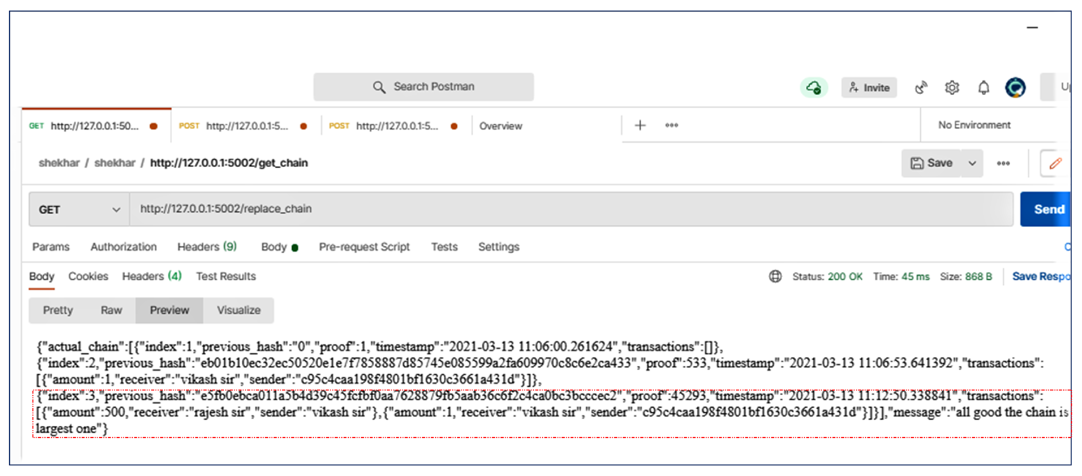Click the plus icon to add a new tab

(640, 125)
